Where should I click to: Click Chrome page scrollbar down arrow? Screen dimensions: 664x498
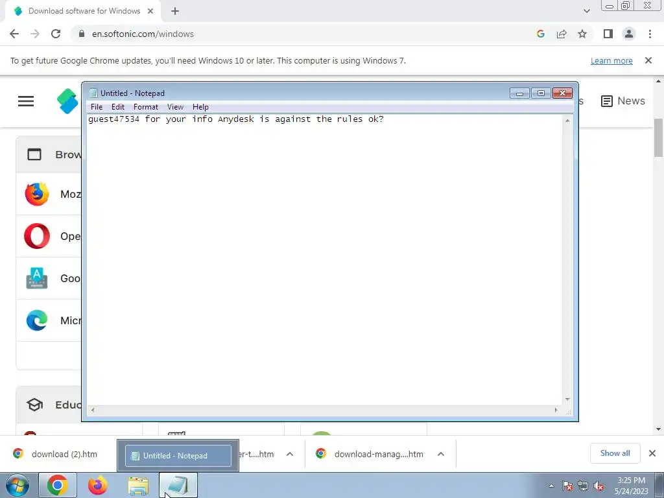(x=659, y=429)
